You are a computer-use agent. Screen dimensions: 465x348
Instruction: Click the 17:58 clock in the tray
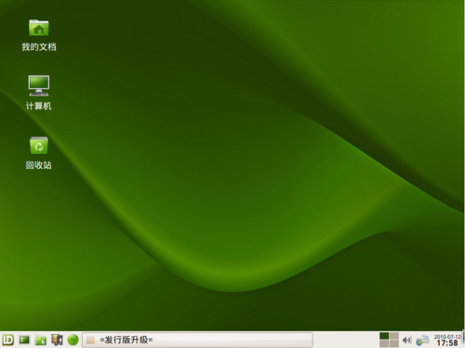pos(447,342)
